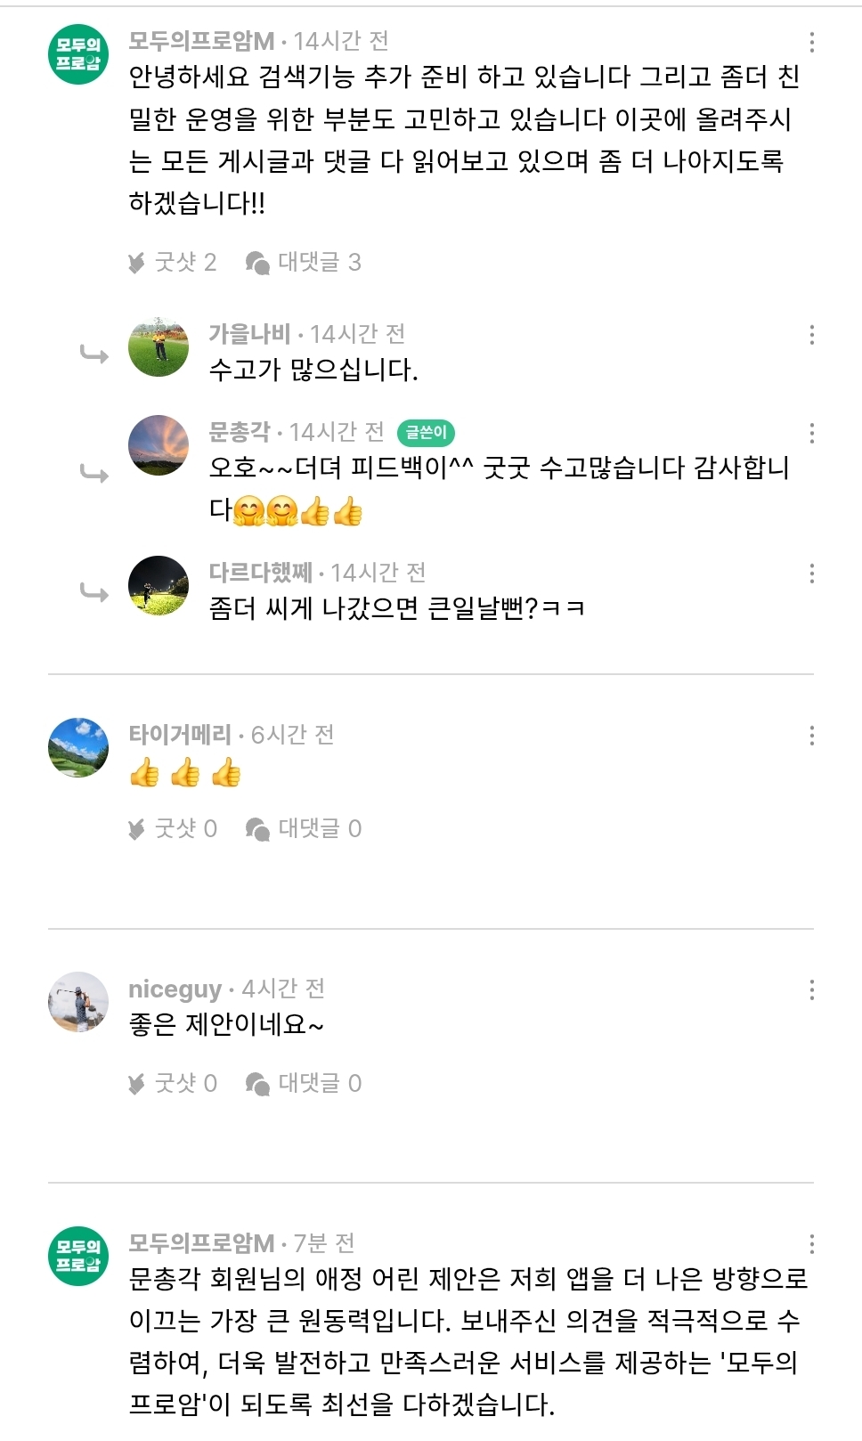Viewport: 862px width, 1441px height.
Task: Open three-dot menu for niceguy's comment
Action: 811,990
